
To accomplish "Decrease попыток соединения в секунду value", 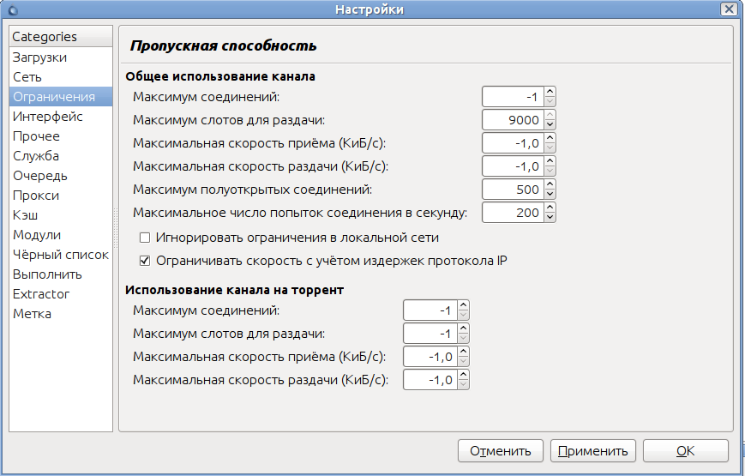I will pyautogui.click(x=550, y=218).
